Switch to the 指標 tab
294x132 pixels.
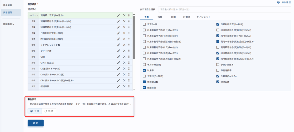[160, 17]
